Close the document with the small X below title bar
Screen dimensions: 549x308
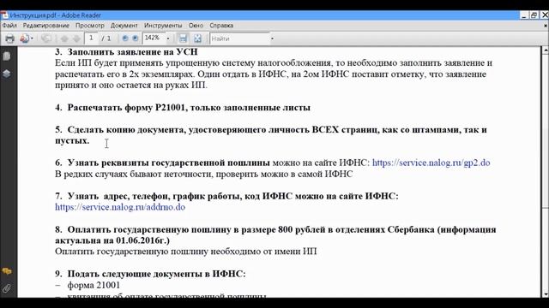[x=546, y=26]
